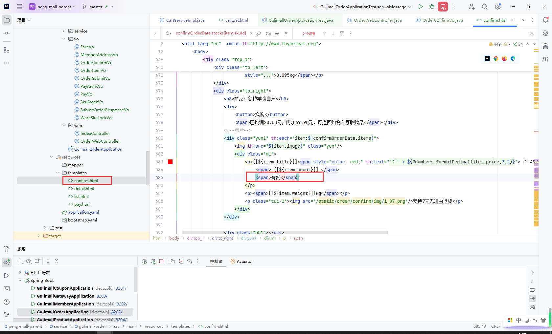Open master branch dropdown
The width and height of the screenshot is (552, 334).
(x=98, y=7)
